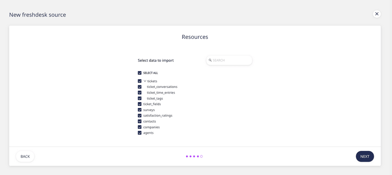Click the companies label
The height and width of the screenshot is (175, 392).
click(x=151, y=127)
